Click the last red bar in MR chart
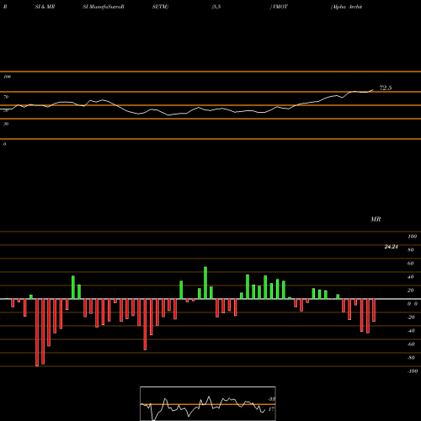The height and width of the screenshot is (421, 421). (374, 310)
